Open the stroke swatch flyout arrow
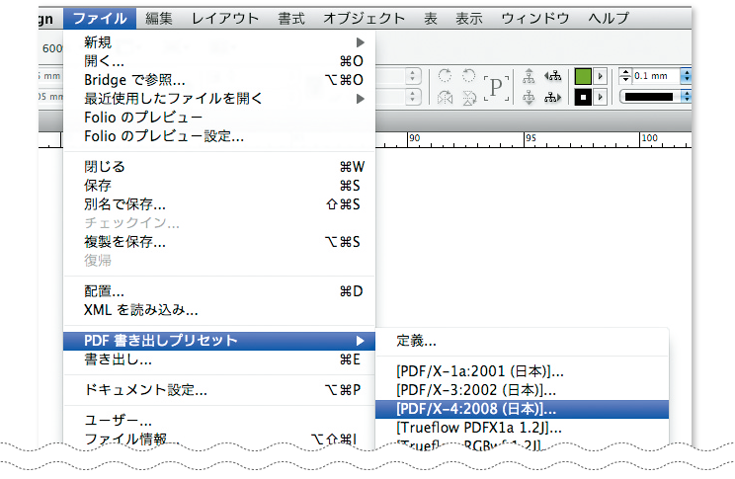Screen dimensions: 735x479 coord(600,98)
